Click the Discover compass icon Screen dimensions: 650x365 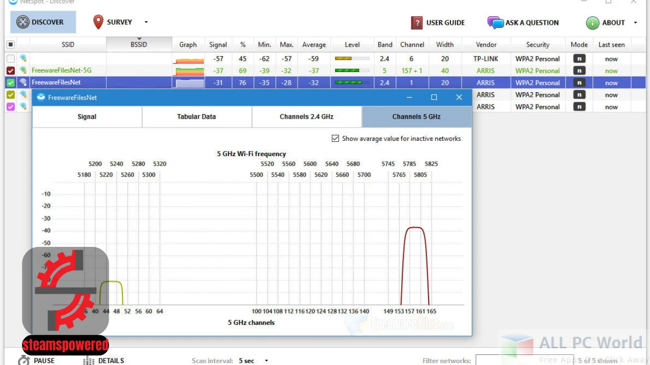(x=23, y=22)
